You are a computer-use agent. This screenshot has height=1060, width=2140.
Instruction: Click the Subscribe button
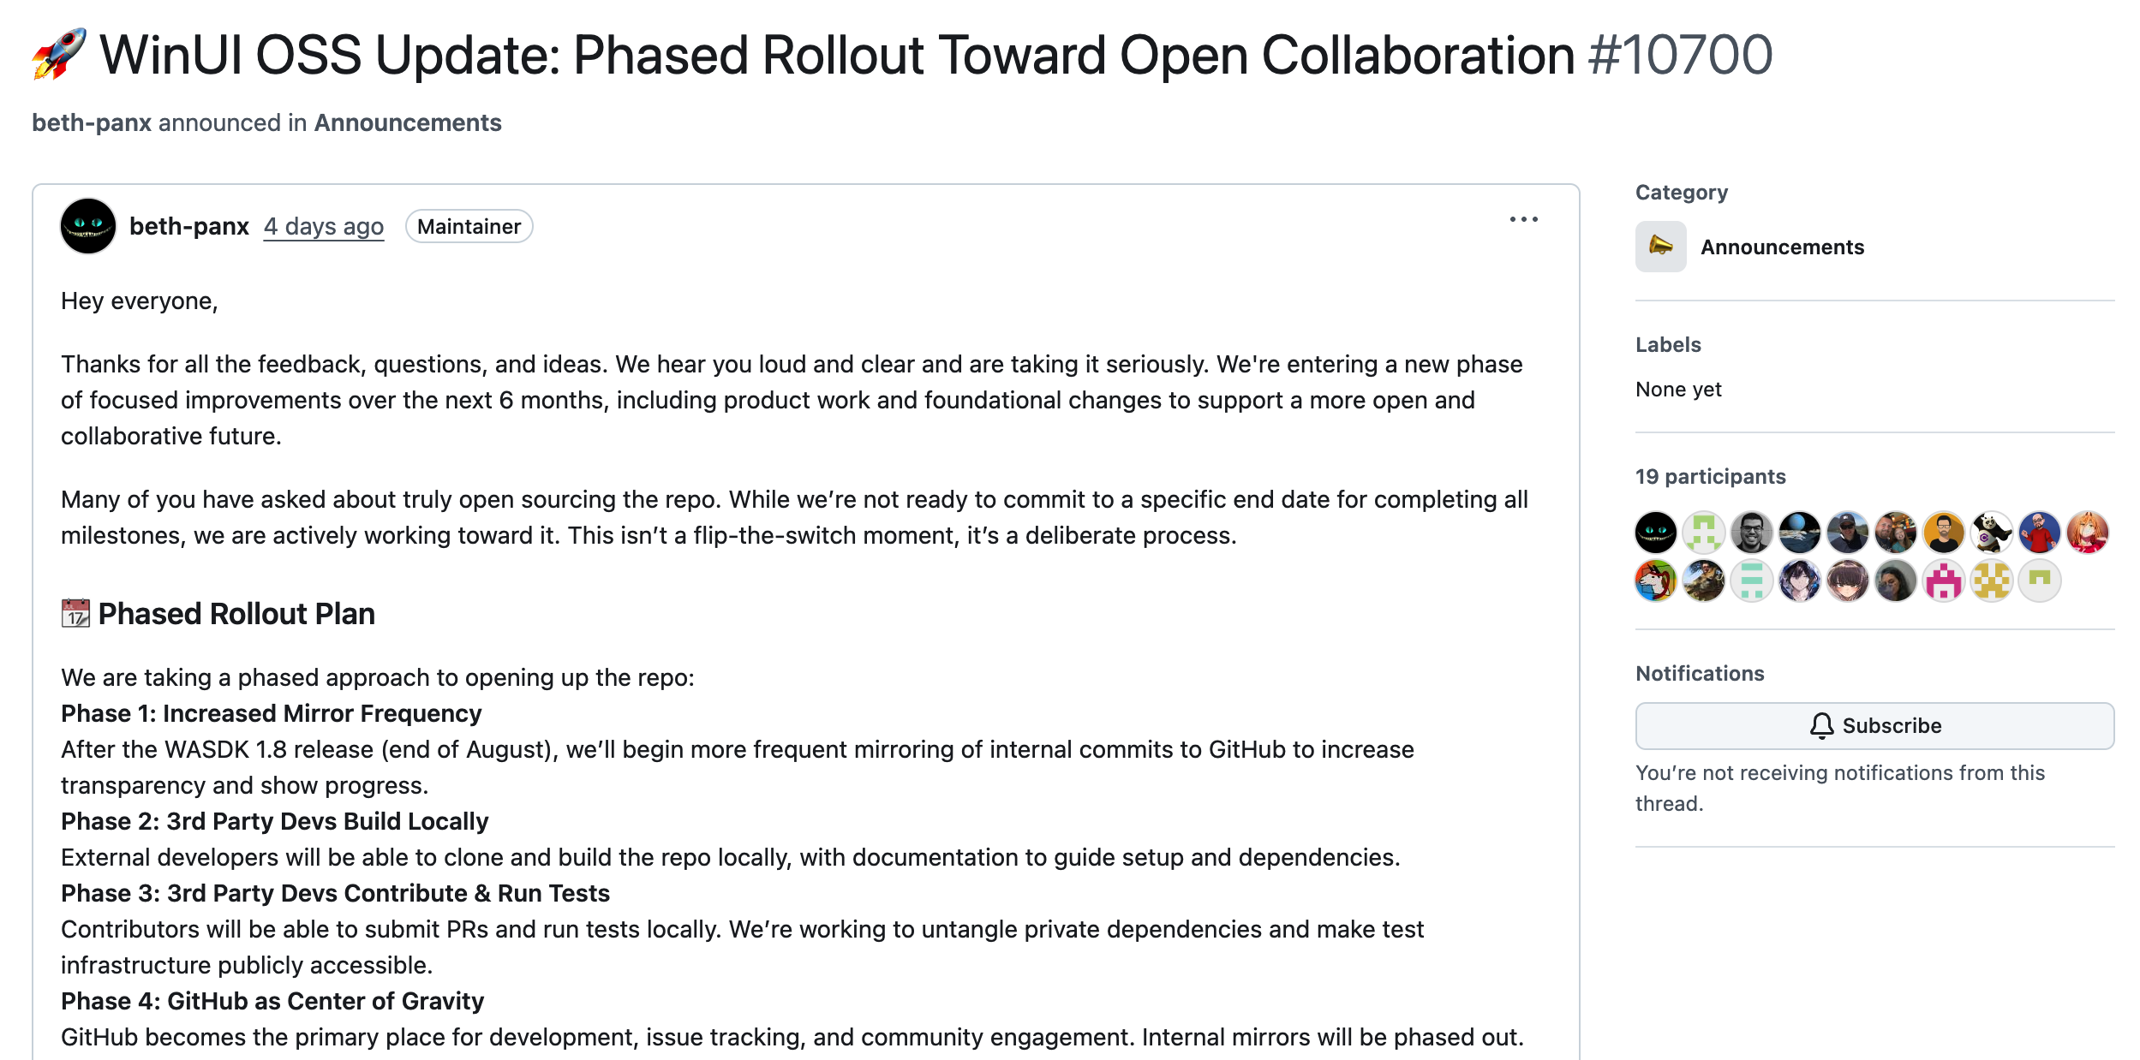[1874, 725]
